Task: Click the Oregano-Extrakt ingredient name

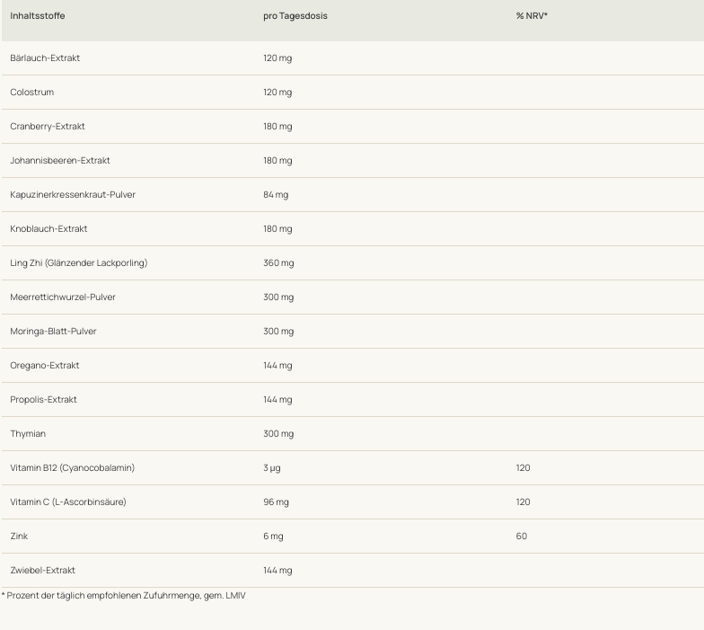Action: (x=45, y=366)
